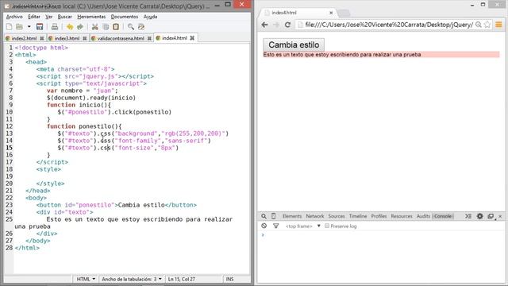Open the Editar menu
Image resolution: width=508 pixels, height=286 pixels.
click(x=34, y=17)
